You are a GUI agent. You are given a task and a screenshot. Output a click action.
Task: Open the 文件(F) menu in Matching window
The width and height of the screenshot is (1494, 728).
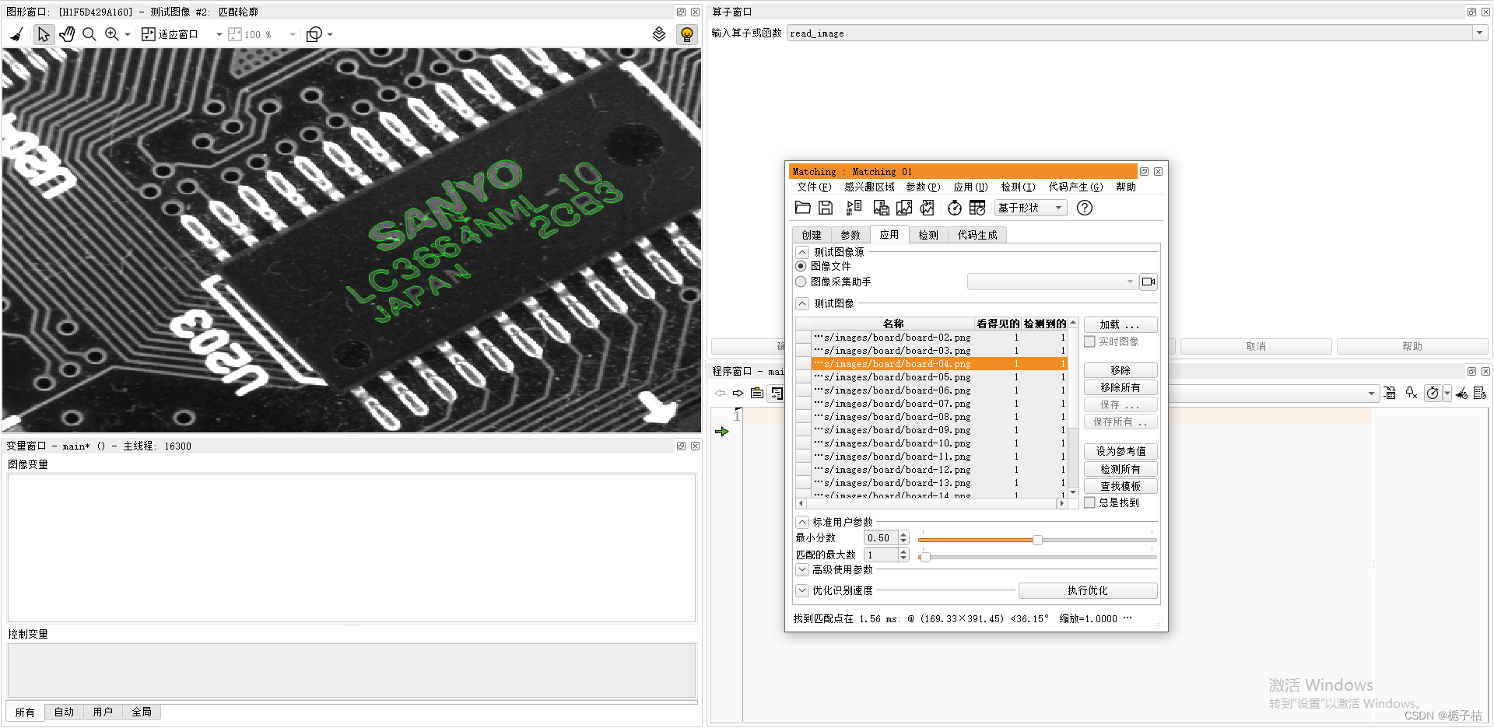pos(814,187)
